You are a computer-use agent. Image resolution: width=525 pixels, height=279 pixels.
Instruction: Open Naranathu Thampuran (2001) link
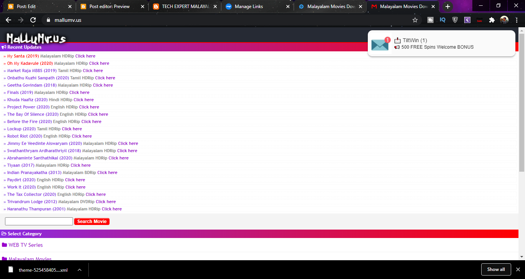tap(36, 209)
